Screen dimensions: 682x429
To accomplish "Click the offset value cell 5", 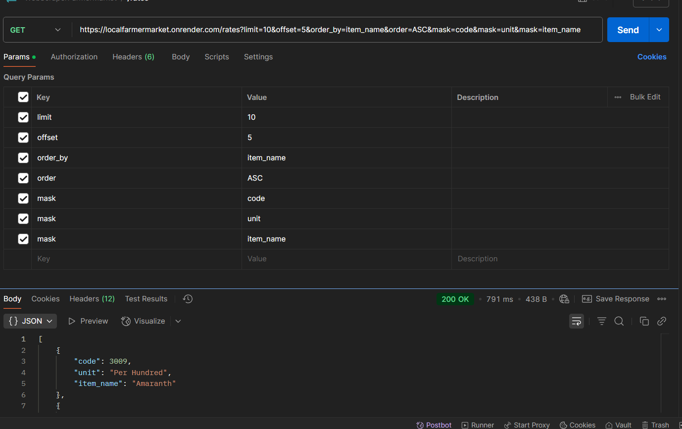I will pos(346,138).
